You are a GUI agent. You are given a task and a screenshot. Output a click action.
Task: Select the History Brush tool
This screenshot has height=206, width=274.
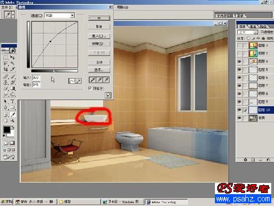click(x=12, y=82)
